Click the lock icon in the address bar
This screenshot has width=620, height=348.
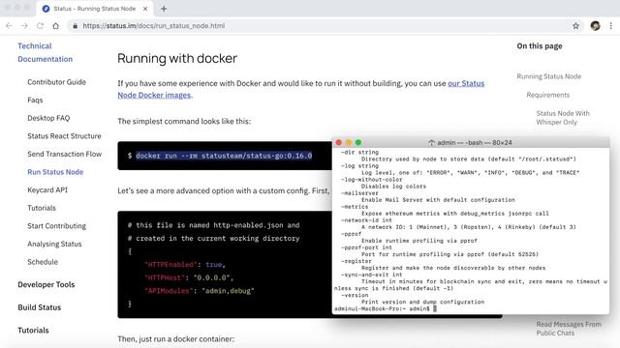(75, 26)
